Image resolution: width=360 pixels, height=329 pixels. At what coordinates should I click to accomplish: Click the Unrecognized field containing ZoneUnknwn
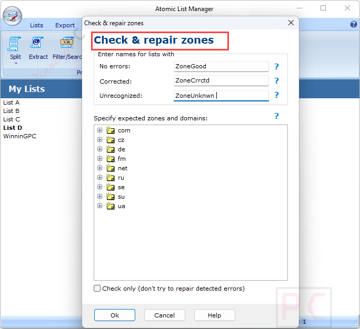[221, 96]
